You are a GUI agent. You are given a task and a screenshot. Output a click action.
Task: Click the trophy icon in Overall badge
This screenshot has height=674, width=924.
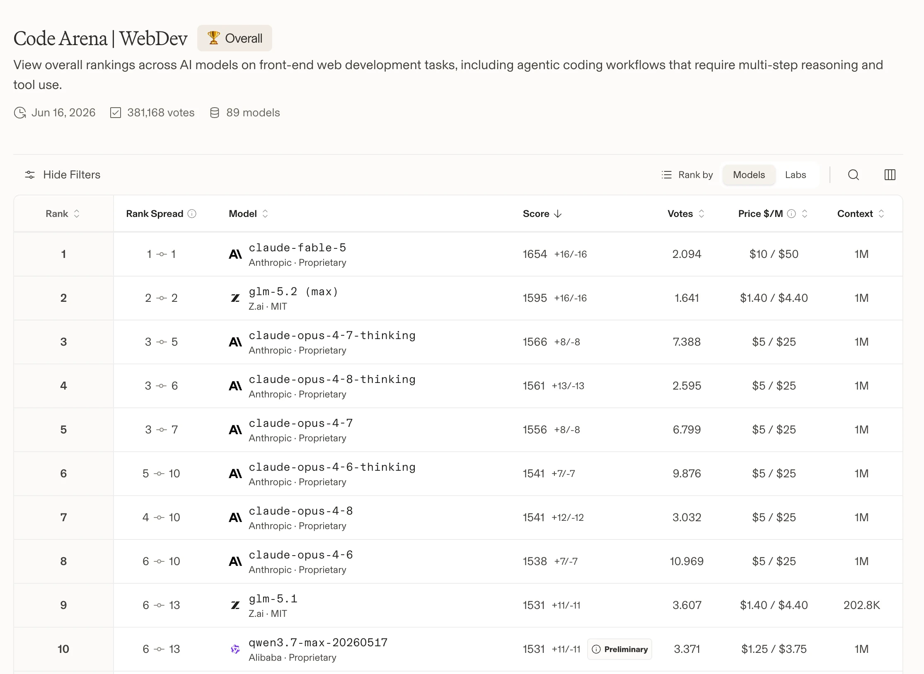pos(213,38)
